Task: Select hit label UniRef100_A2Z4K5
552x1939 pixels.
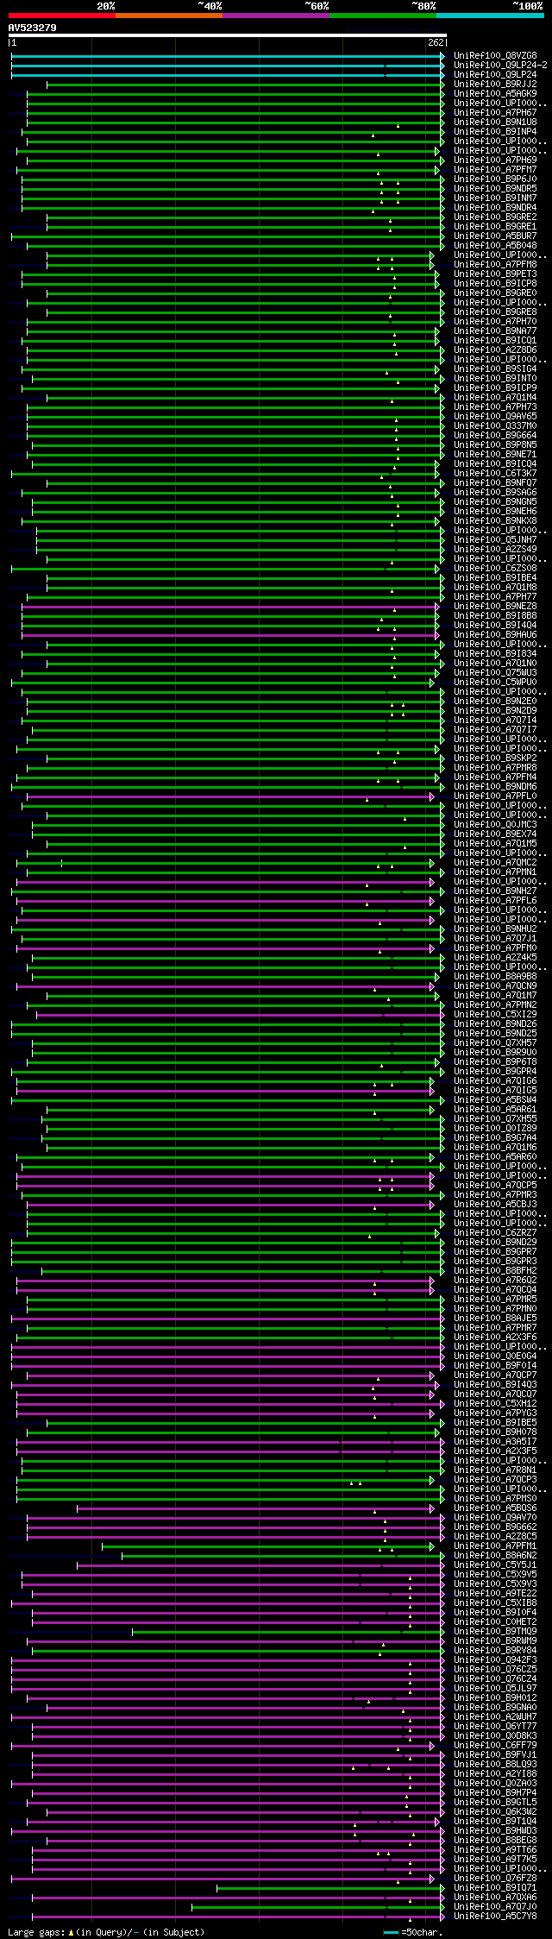Action: click(495, 958)
